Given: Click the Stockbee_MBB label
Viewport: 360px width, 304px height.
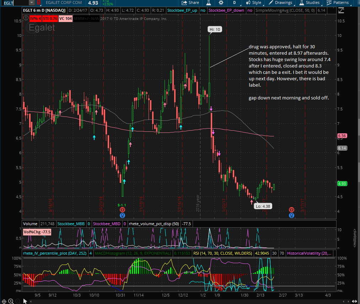Looking at the screenshot, I should pyautogui.click(x=71, y=224).
